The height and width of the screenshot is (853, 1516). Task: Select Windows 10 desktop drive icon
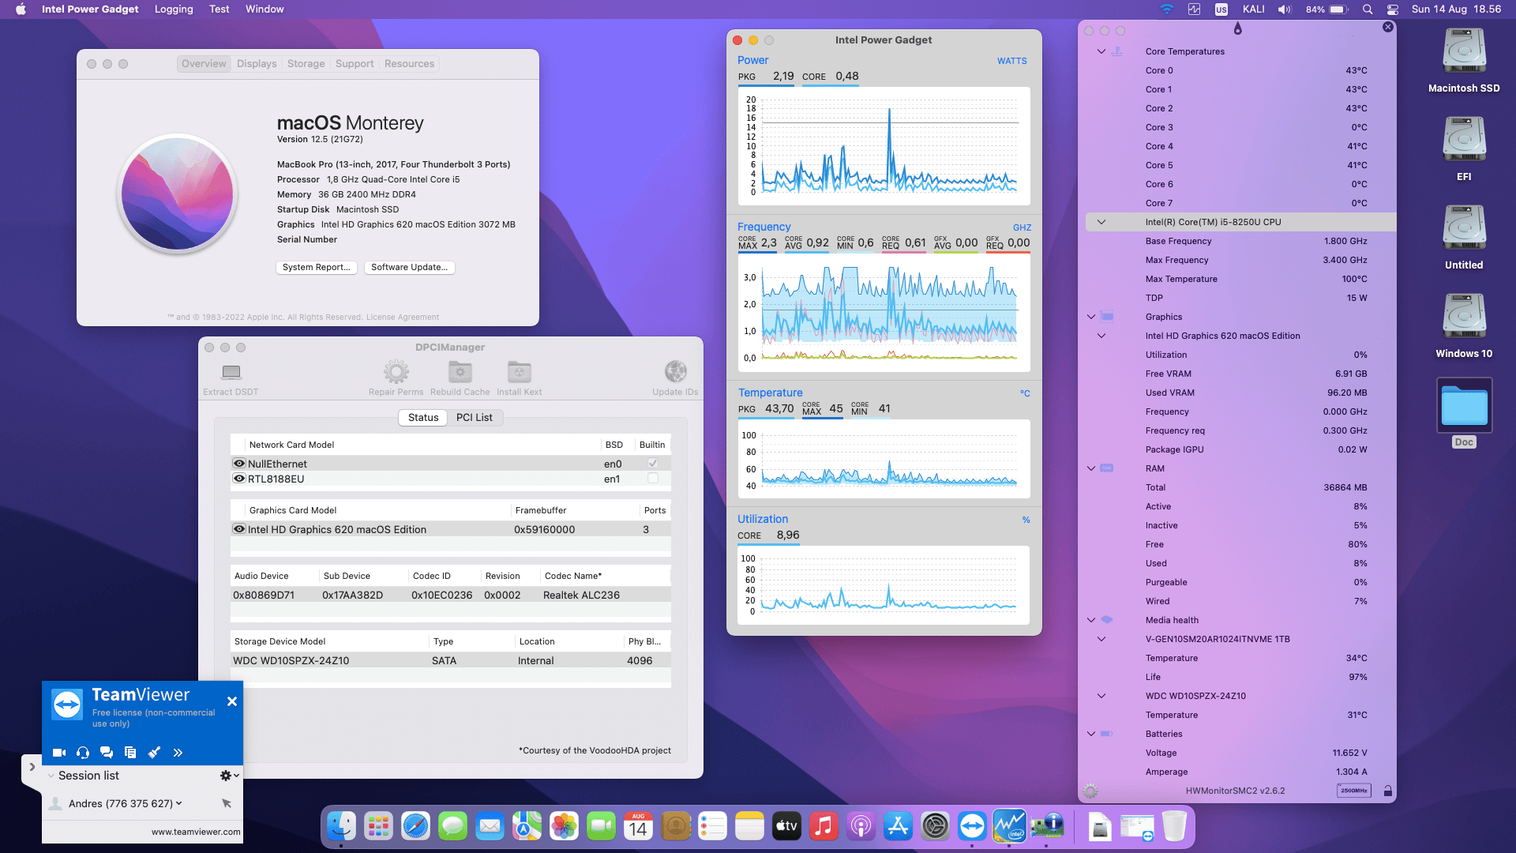(x=1464, y=317)
